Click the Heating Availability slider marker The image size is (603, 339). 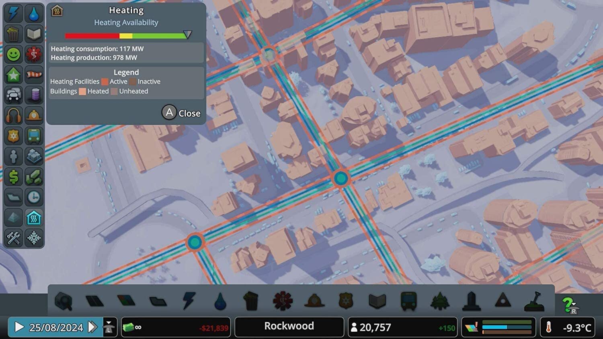click(x=187, y=35)
